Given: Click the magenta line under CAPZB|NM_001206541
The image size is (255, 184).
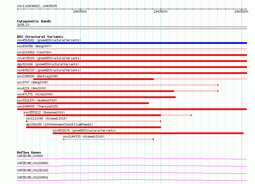Looking at the screenshot, I should pos(132,180).
